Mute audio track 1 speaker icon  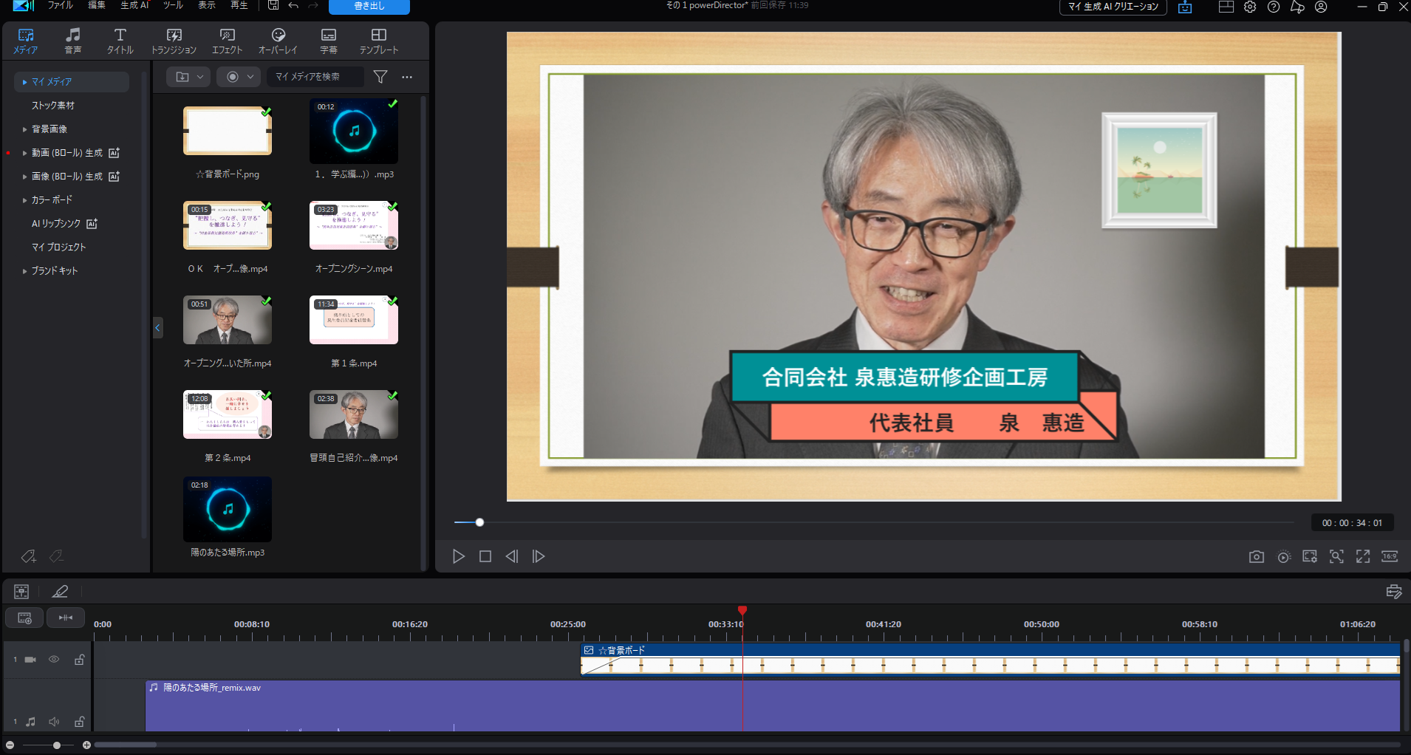pos(54,722)
